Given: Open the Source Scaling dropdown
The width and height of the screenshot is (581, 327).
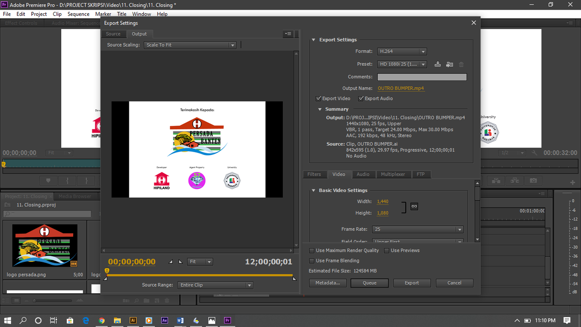Looking at the screenshot, I should [x=190, y=45].
